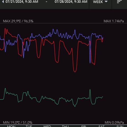Click MAX 1.74kPa label
The image size is (127, 127).
click(x=114, y=21)
